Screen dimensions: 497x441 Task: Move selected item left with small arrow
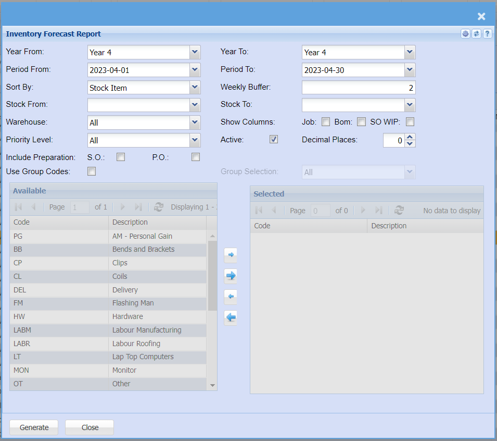pyautogui.click(x=231, y=297)
